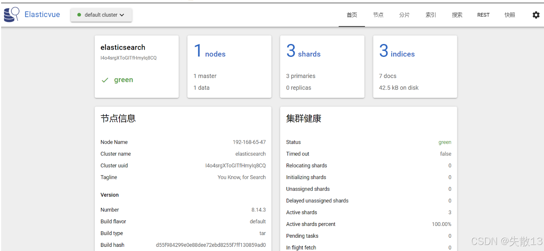Viewport: 544px width, 251px height.
Task: Open the 索引 tab
Action: pyautogui.click(x=431, y=15)
